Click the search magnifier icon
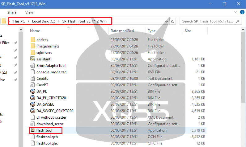This screenshot has height=147, width=246. click(x=237, y=22)
